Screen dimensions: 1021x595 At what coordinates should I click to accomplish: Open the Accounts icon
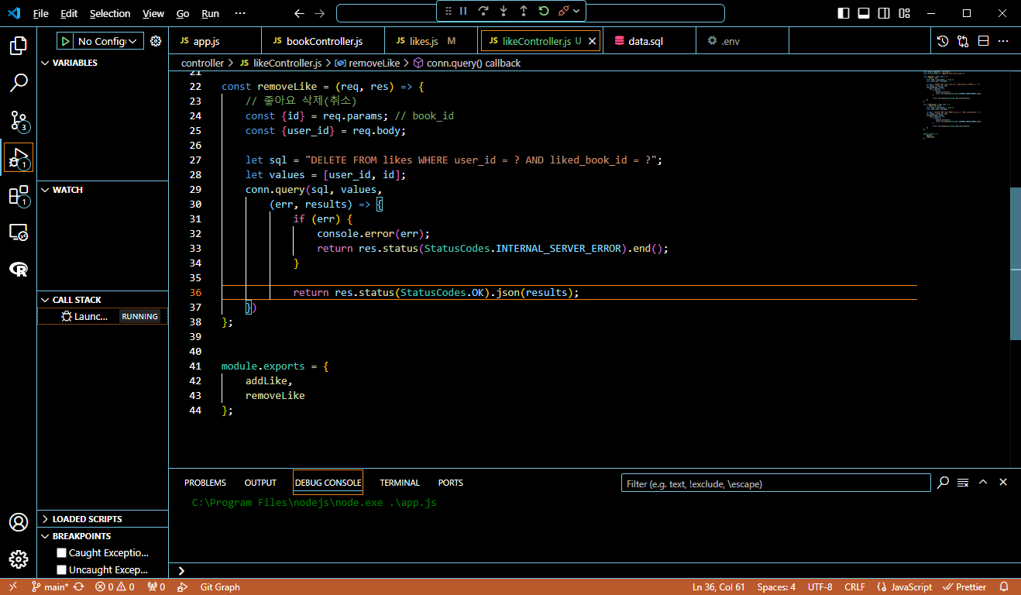[x=19, y=522]
